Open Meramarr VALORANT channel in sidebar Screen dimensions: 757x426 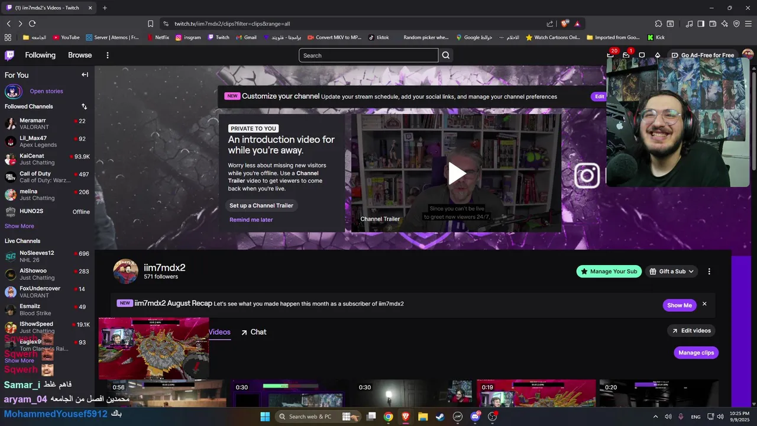(x=47, y=124)
